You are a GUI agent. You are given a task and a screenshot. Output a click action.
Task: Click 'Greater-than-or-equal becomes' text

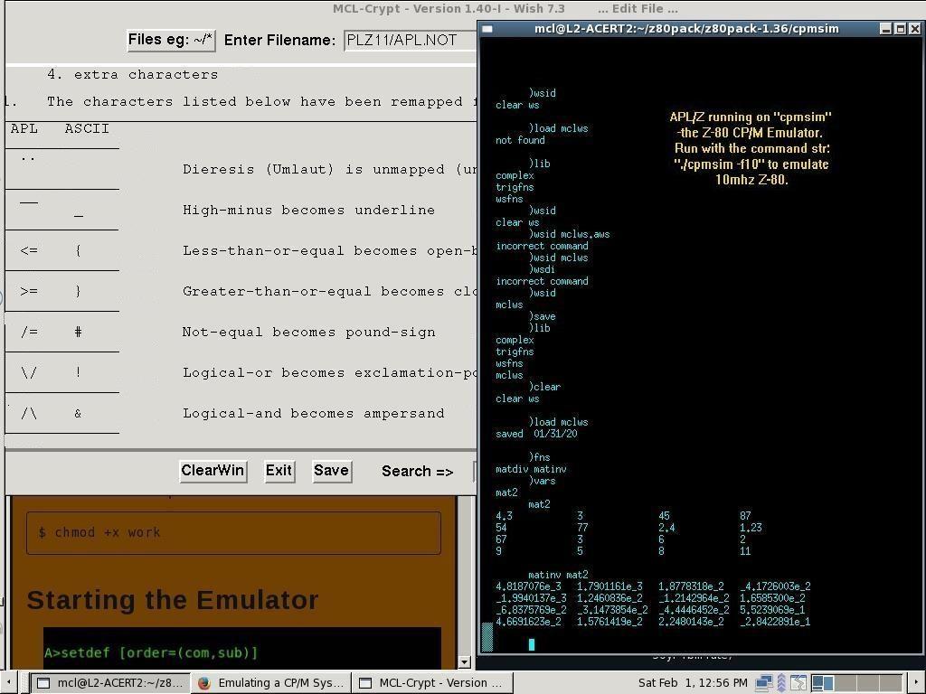click(329, 292)
